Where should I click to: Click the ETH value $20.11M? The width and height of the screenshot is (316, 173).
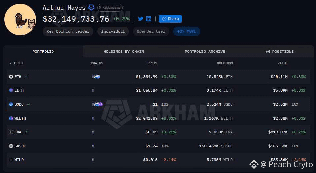pyautogui.click(x=279, y=77)
